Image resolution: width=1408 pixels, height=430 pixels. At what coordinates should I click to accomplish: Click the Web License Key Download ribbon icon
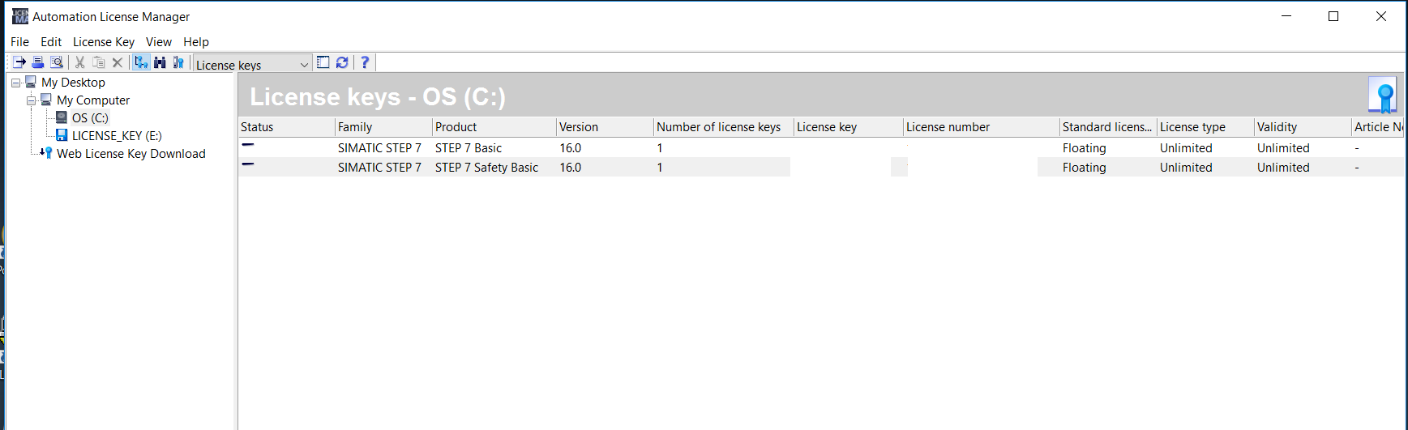[x=46, y=153]
